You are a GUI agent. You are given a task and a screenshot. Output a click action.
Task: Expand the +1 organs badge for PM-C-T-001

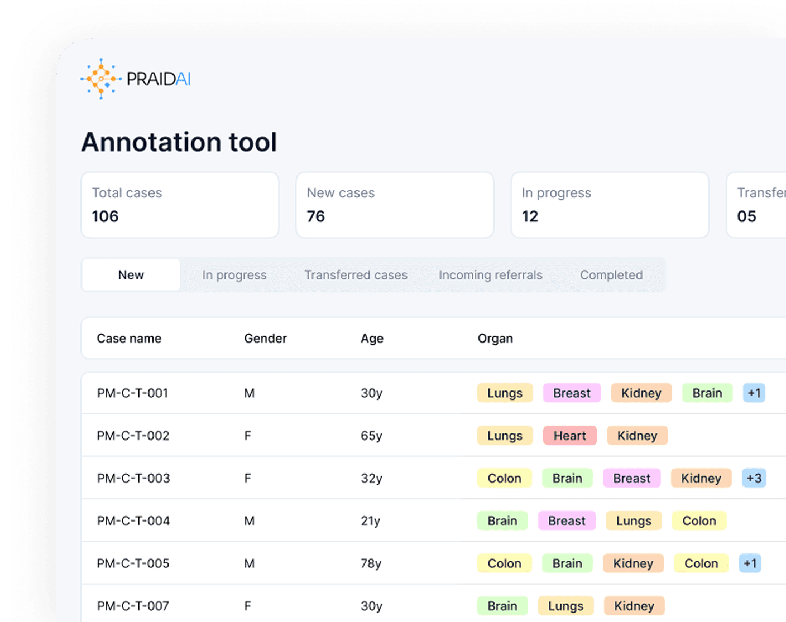[754, 393]
